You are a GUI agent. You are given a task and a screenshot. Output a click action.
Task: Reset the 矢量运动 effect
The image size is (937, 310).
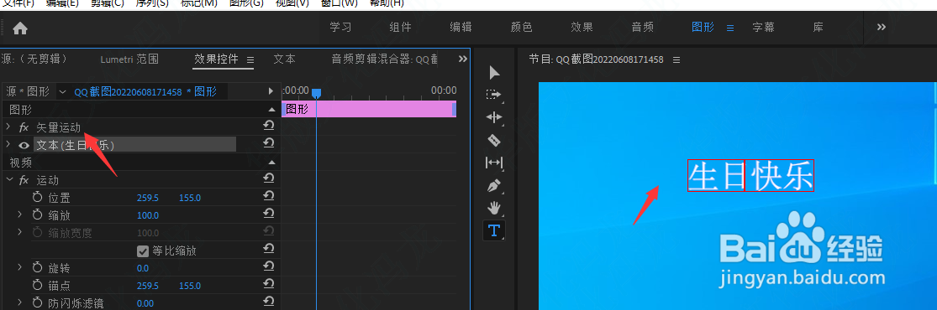click(x=269, y=126)
